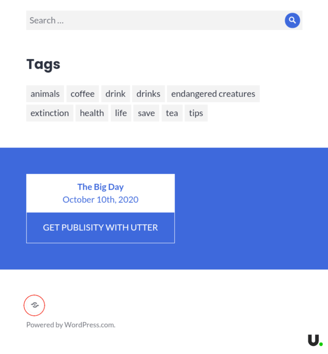Choose the "drinks" tag
The width and height of the screenshot is (328, 354).
point(148,94)
